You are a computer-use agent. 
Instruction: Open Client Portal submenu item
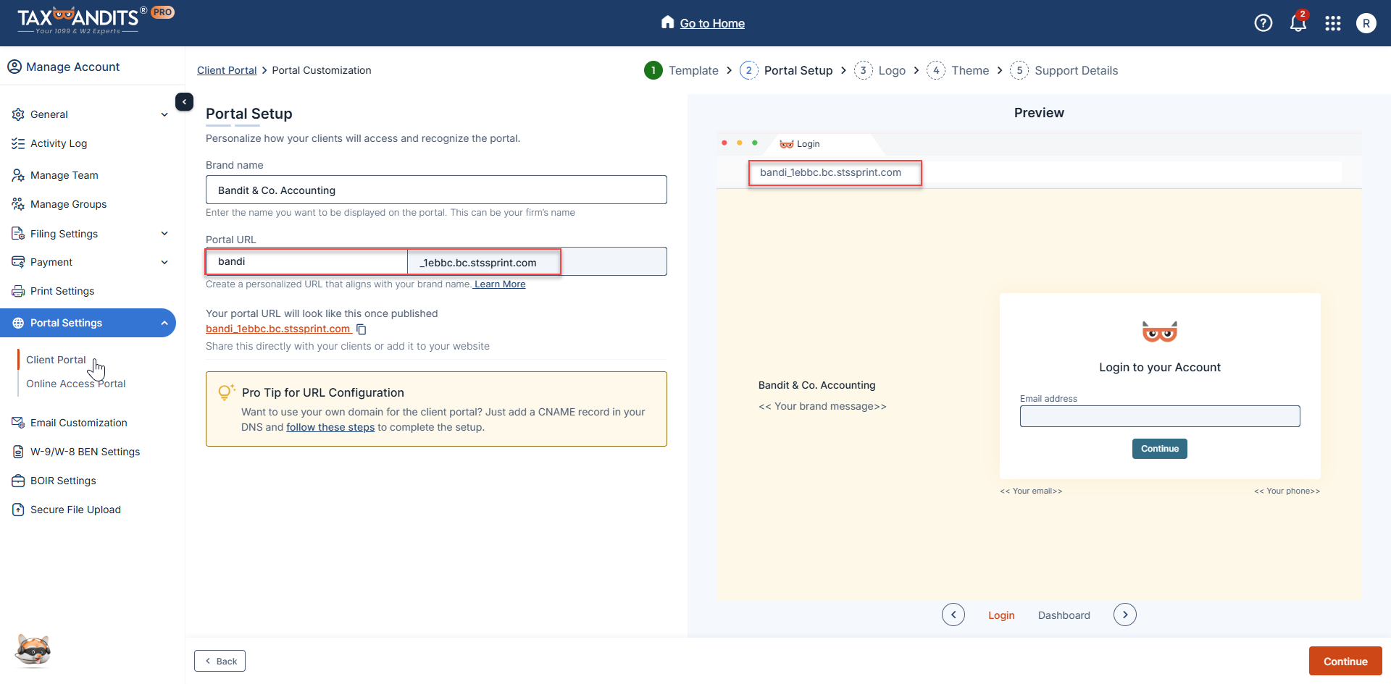56,360
